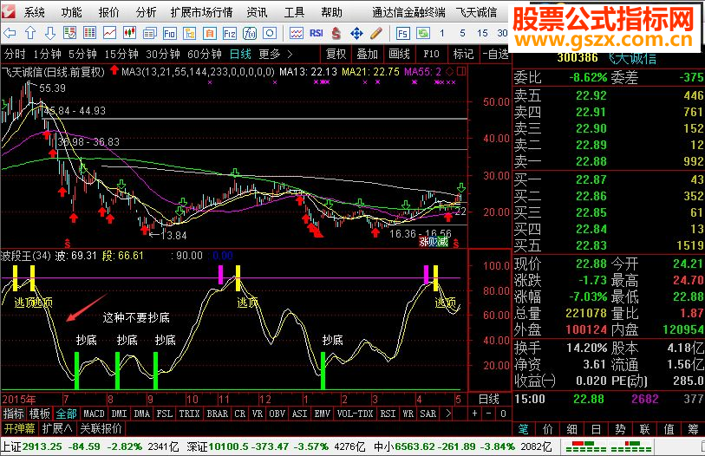This screenshot has width=705, height=456.
Task: Select the pencil drawing tool icon
Action: pos(376,33)
